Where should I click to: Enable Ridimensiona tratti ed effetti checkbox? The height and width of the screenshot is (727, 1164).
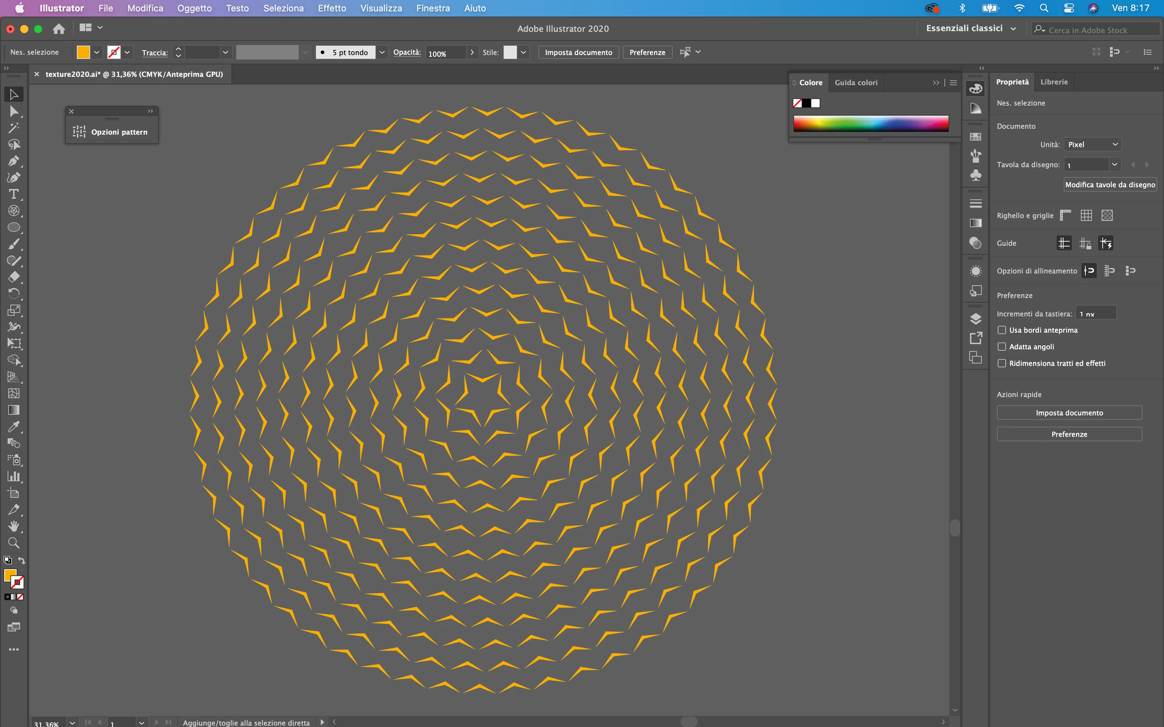pyautogui.click(x=1002, y=363)
